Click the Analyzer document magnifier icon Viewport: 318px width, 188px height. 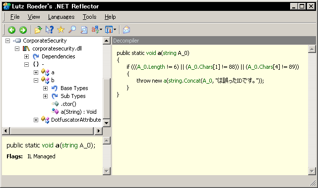click(84, 30)
